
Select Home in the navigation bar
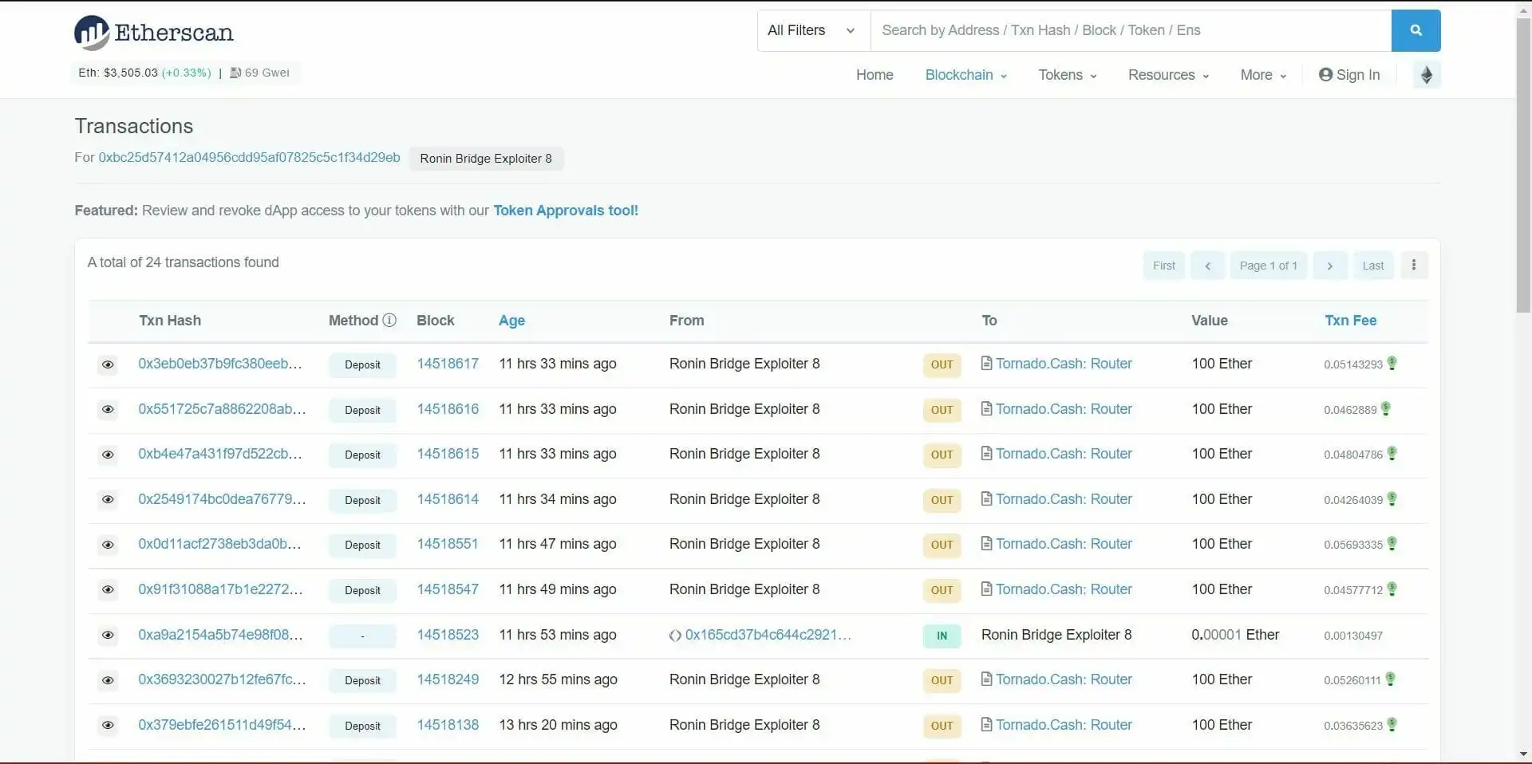pyautogui.click(x=875, y=74)
